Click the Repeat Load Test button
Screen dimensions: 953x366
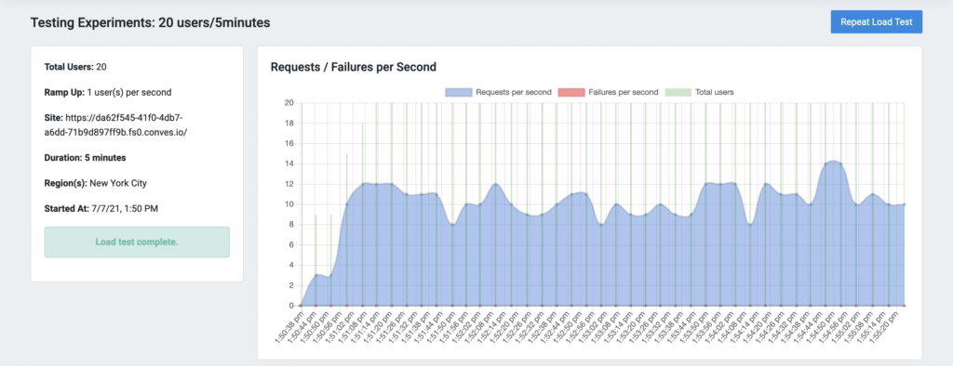coord(877,22)
